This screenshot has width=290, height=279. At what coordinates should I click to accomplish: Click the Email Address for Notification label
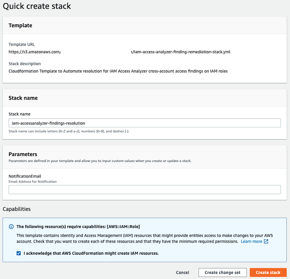pyautogui.click(x=32, y=181)
